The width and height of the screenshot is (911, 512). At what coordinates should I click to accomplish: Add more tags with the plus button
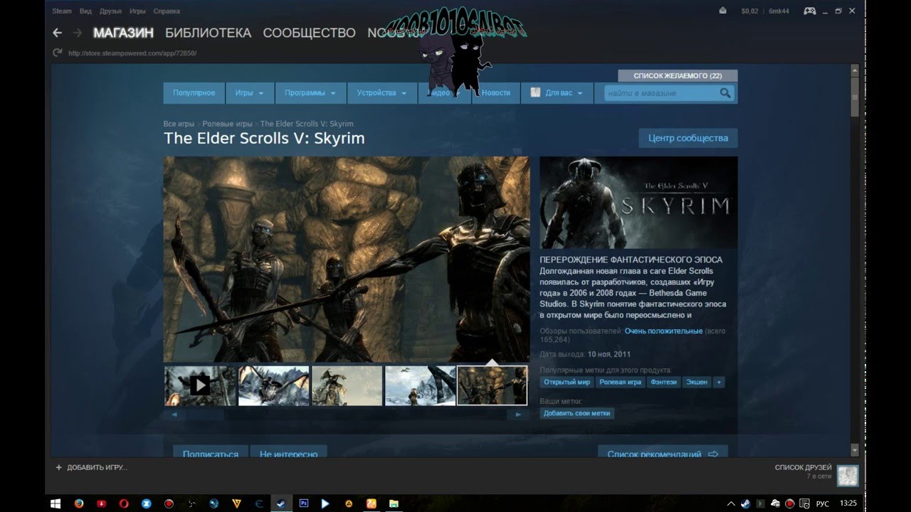pyautogui.click(x=719, y=382)
